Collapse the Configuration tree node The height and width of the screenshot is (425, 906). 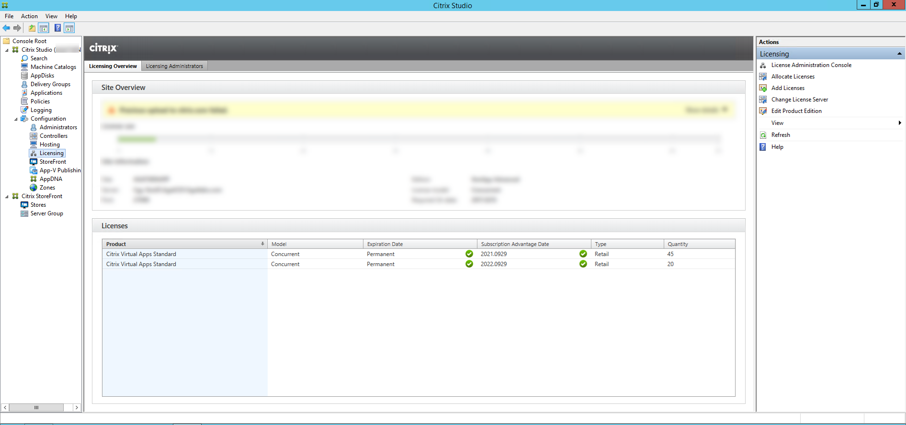pos(16,119)
